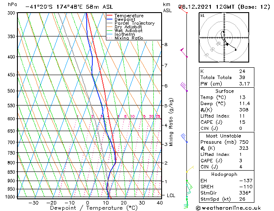Click the 600 hPa pressure label
274x211 pixels.
tap(12, 119)
